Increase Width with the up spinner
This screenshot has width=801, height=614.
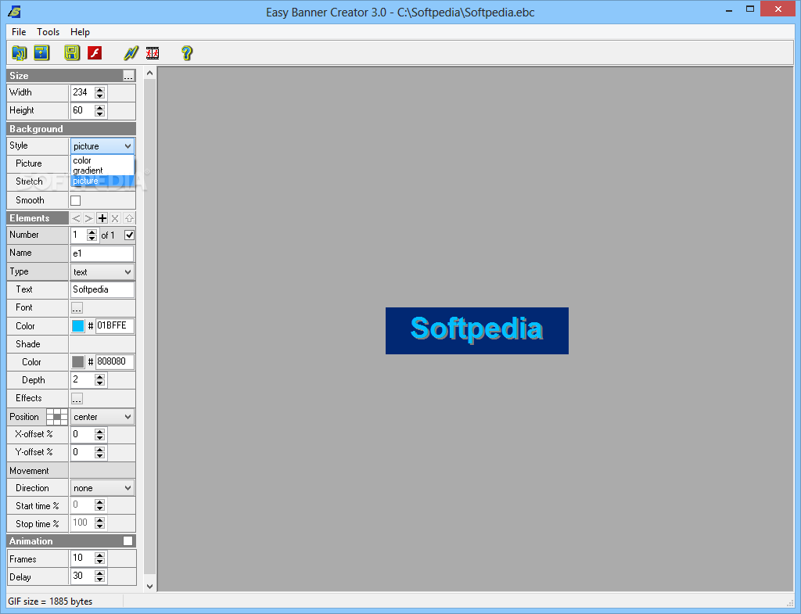point(99,89)
